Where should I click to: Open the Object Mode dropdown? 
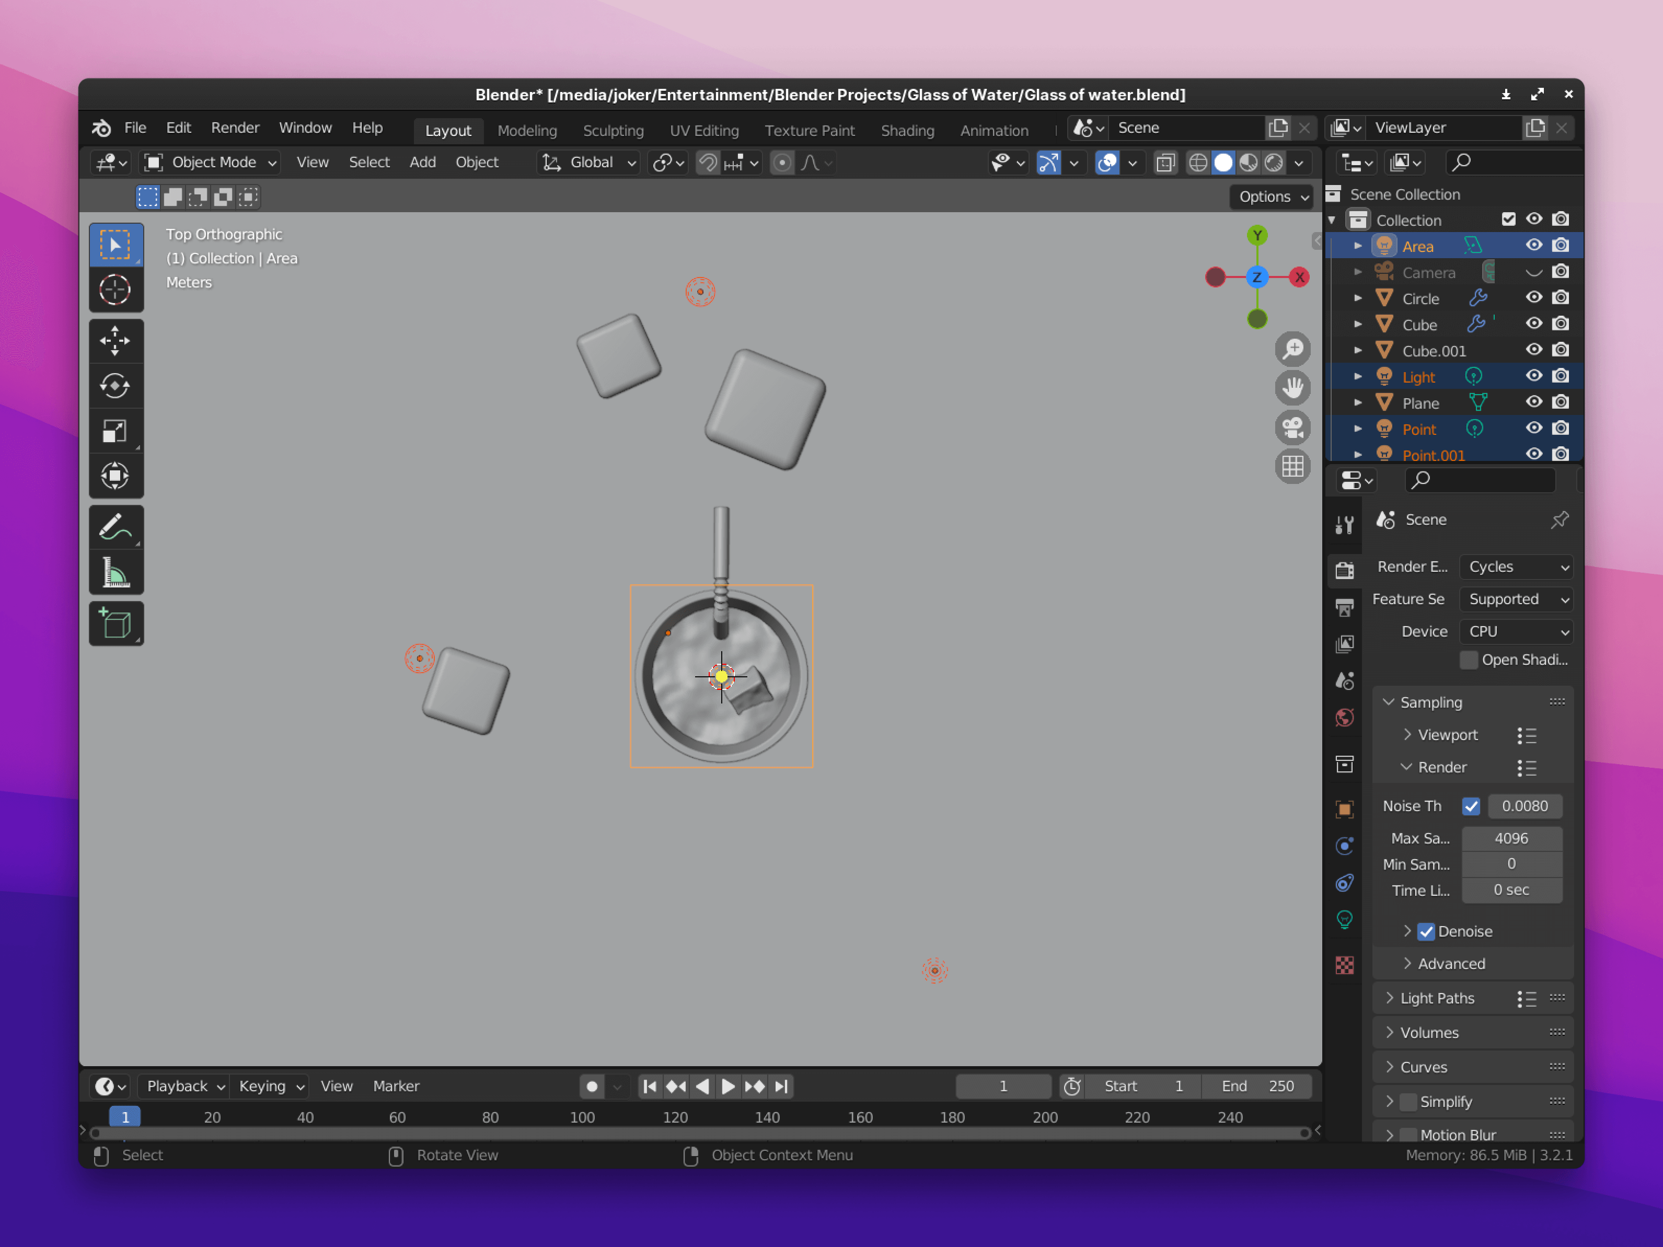212,163
